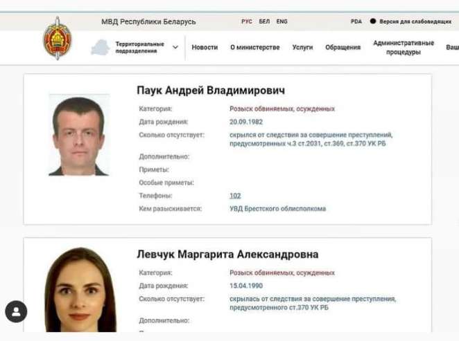Switch language to БЕЛ
The image size is (459, 341).
coord(264,21)
